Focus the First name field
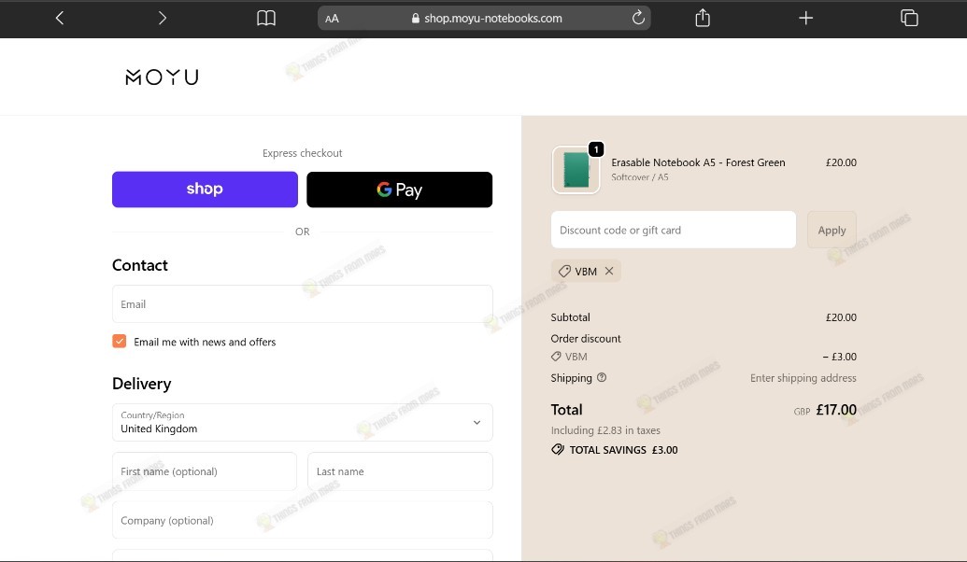 (204, 471)
